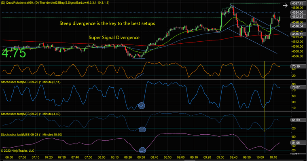The width and height of the screenshot is (307, 161).
Task: Select the short blue divergence line under the 08:30 price low
Action: (139, 58)
